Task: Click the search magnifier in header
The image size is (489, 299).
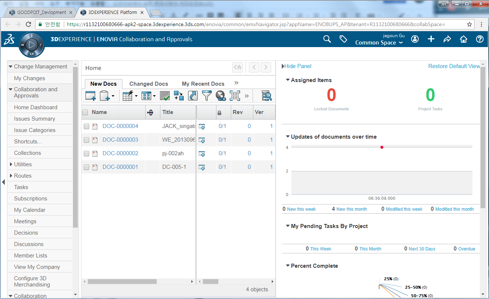Action: (327, 39)
